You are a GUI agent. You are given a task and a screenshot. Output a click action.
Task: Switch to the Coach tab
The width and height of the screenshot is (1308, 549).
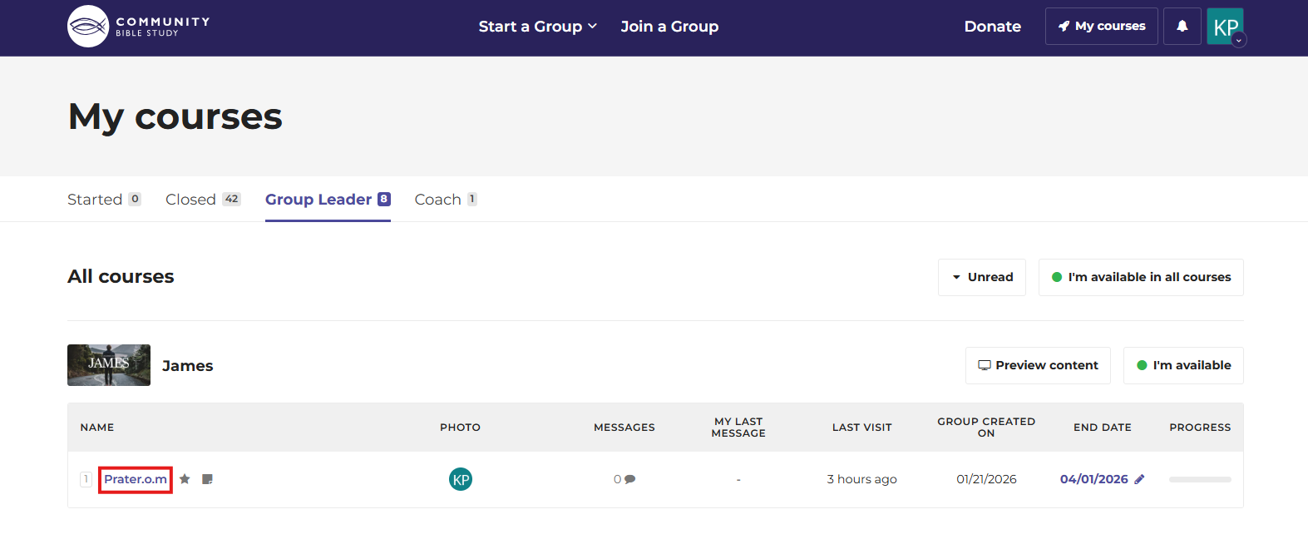445,200
